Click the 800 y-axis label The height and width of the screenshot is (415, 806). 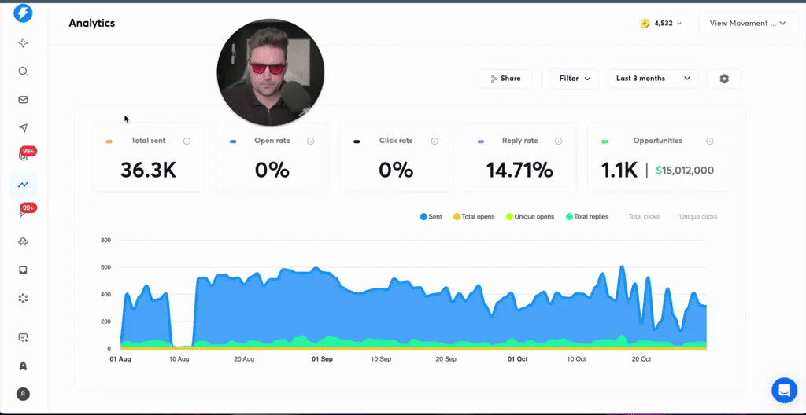[105, 240]
